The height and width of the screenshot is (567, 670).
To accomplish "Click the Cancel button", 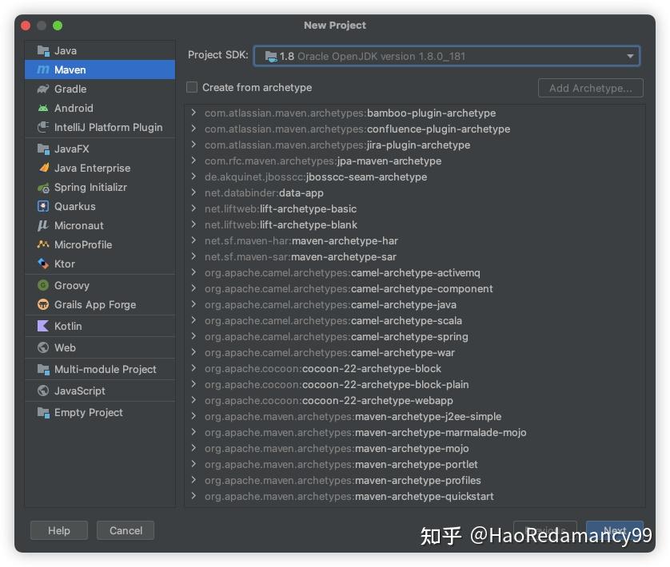I will (x=126, y=530).
